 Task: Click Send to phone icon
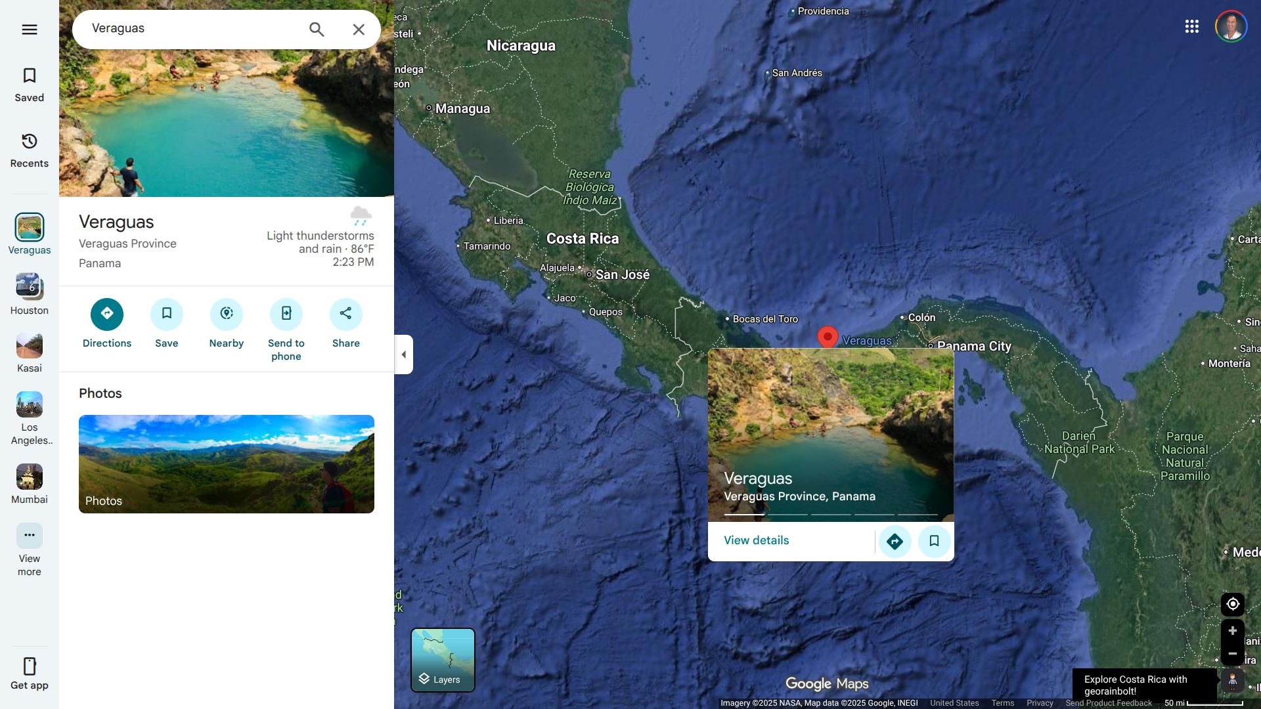coord(286,314)
